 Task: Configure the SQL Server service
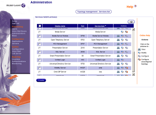pyautogui.click(x=126, y=52)
